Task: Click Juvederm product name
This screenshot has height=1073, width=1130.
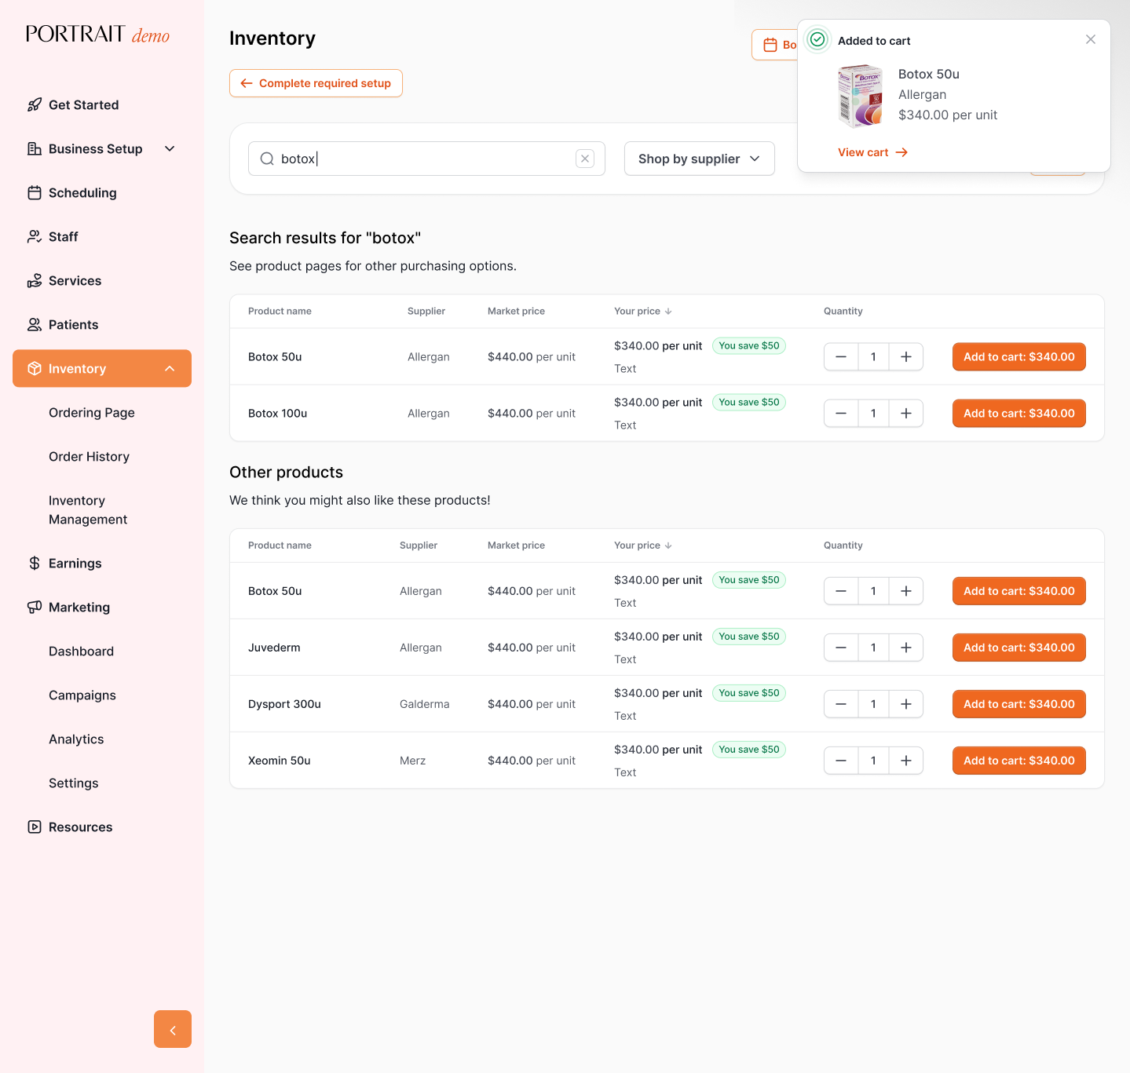Action: point(274,648)
